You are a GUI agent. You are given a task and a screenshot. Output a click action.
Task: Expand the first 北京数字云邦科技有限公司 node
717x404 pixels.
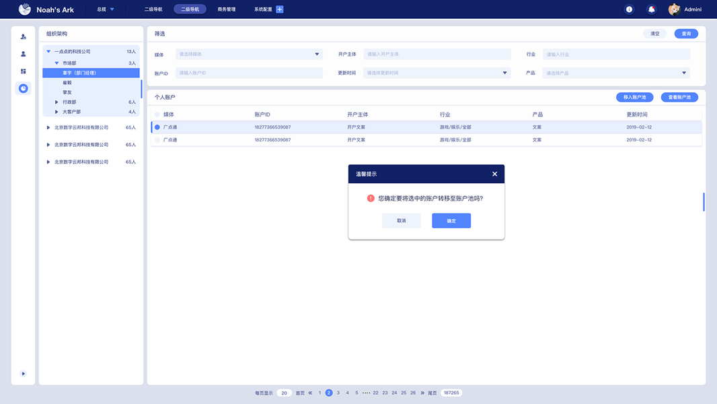click(x=48, y=128)
